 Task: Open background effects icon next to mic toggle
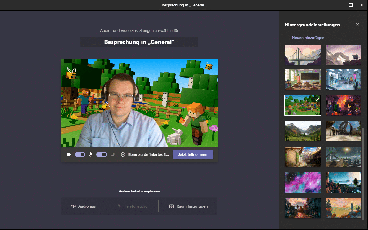pyautogui.click(x=113, y=154)
